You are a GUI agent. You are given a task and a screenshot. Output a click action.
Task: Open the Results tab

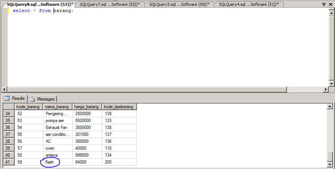pos(15,98)
